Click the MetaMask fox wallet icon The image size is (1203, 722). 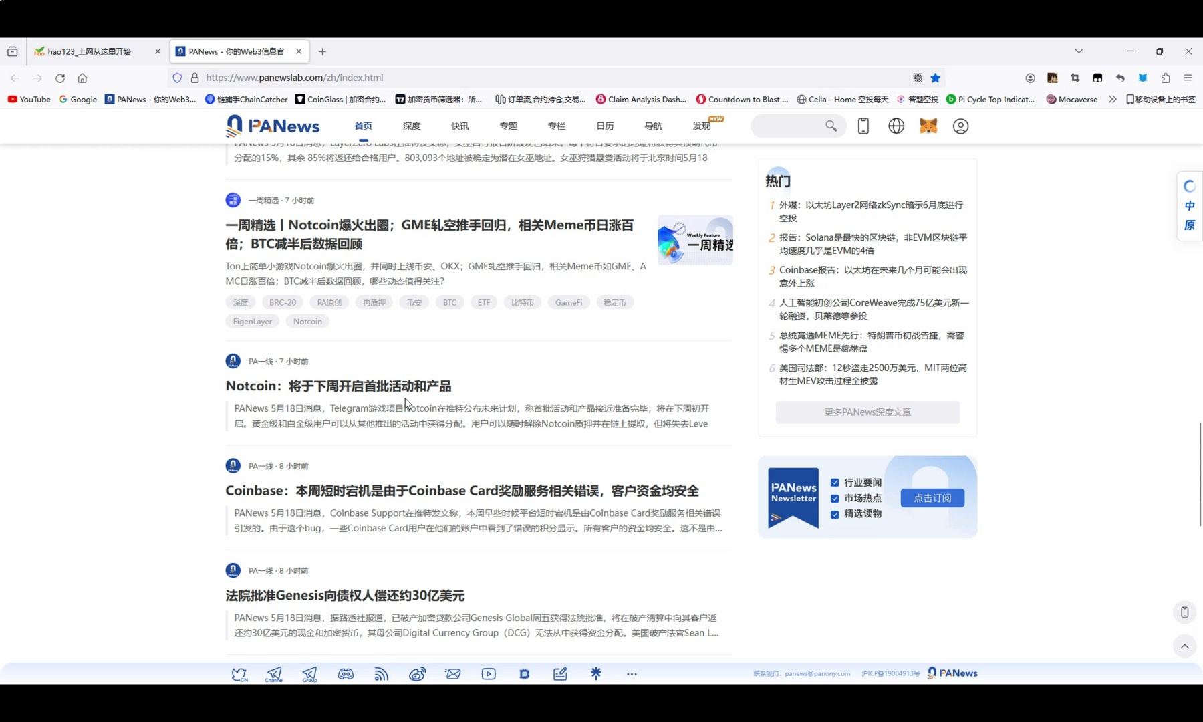928,126
